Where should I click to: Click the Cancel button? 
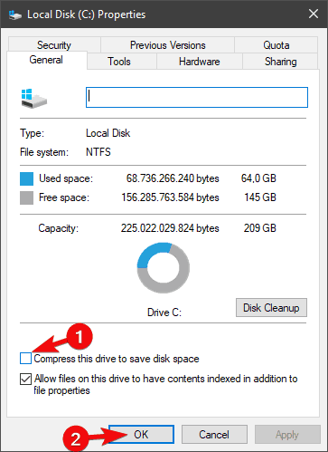pos(214,435)
